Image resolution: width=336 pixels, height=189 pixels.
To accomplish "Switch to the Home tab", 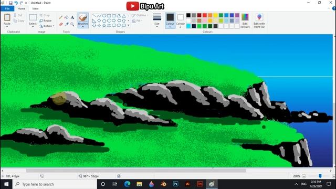I will coord(22,8).
